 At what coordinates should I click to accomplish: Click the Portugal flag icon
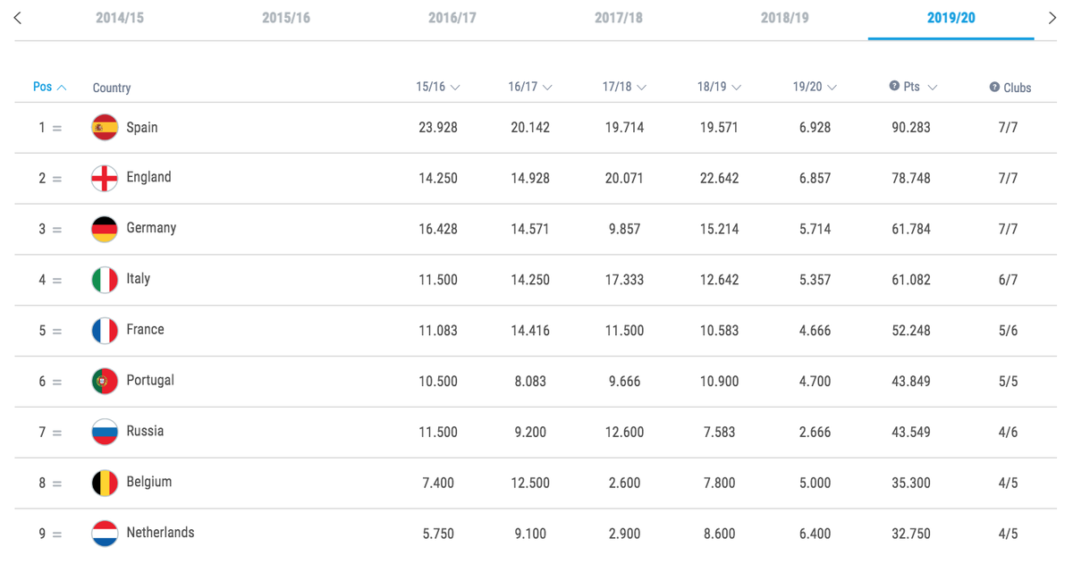[105, 381]
